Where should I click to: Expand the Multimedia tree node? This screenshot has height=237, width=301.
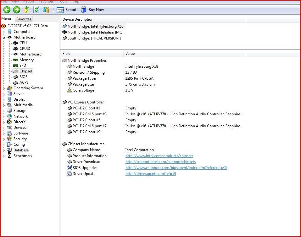(4, 105)
